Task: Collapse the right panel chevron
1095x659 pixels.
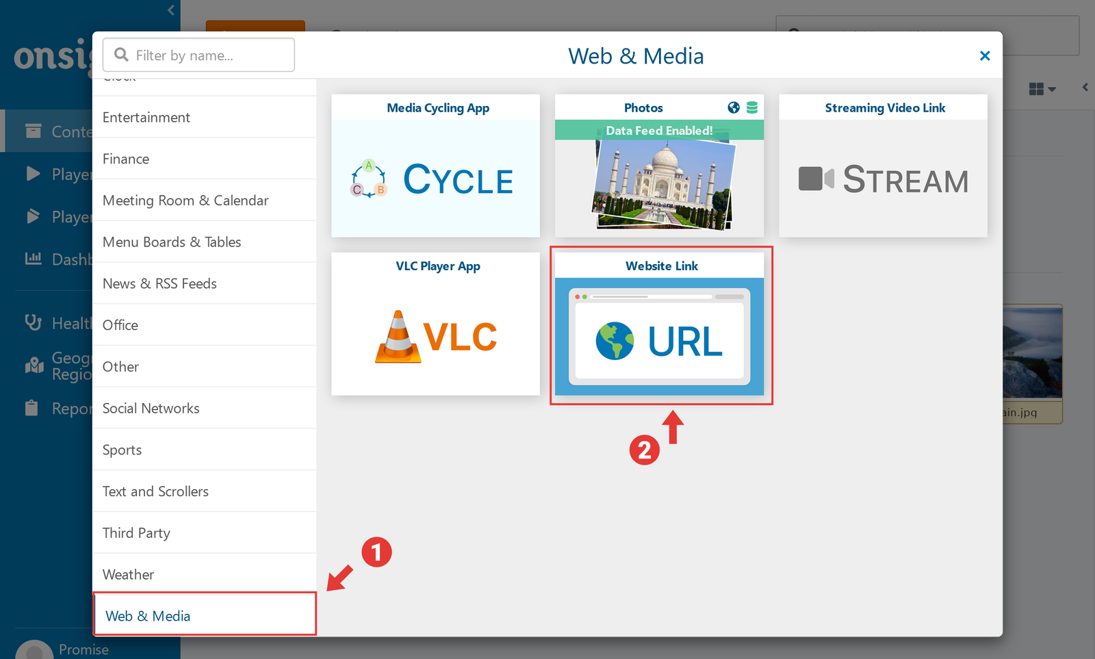Action: [x=1085, y=87]
